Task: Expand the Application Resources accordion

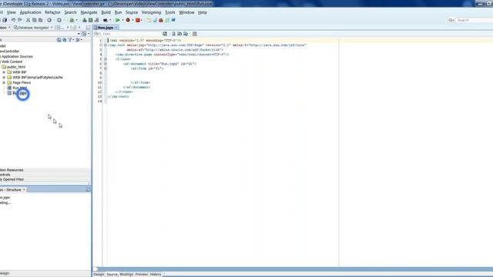Action: [45, 170]
